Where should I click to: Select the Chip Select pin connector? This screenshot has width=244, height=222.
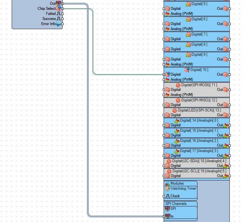click(x=62, y=8)
